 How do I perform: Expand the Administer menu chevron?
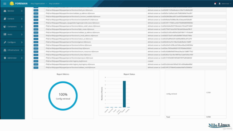click(22, 58)
